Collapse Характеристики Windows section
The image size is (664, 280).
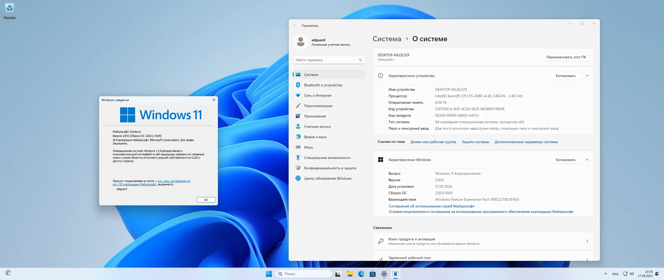tap(587, 160)
